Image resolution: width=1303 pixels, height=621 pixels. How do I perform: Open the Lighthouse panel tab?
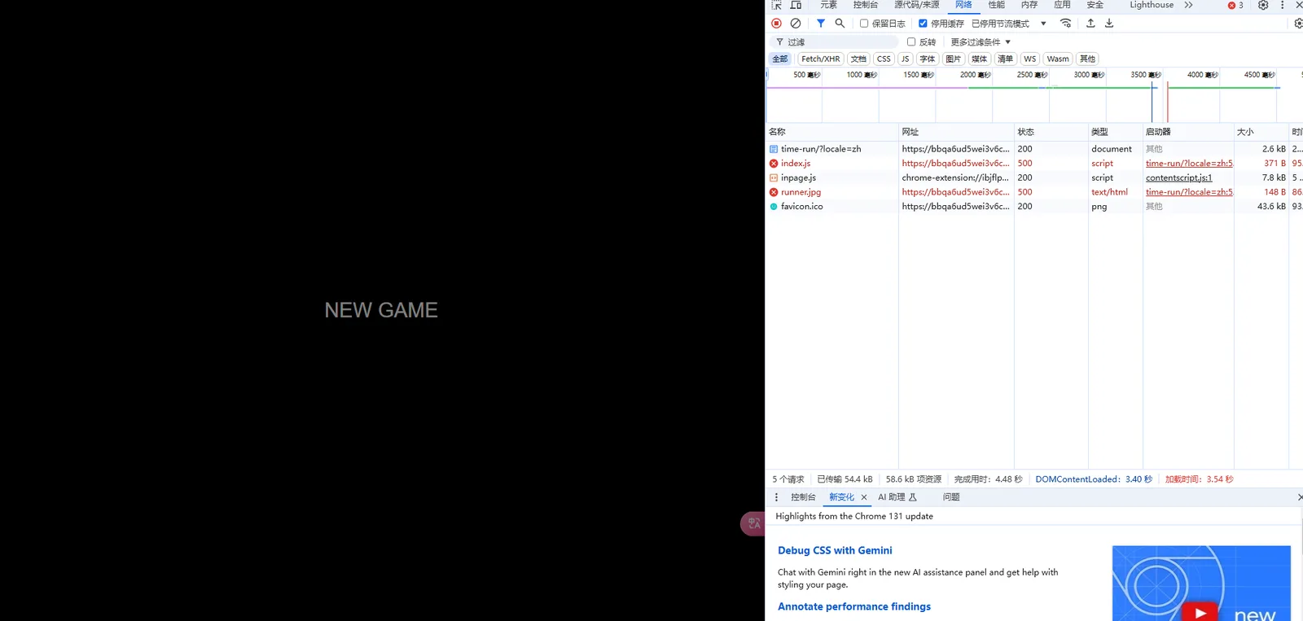[1152, 5]
